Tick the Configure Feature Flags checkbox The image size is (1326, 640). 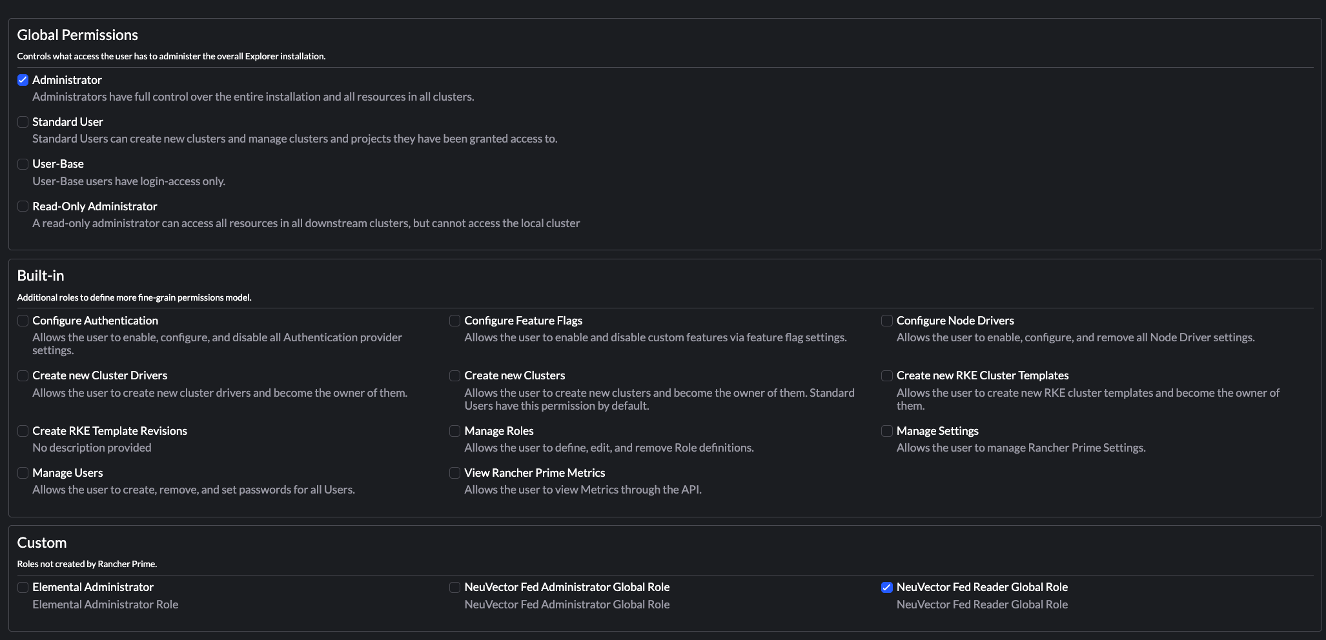(x=454, y=321)
